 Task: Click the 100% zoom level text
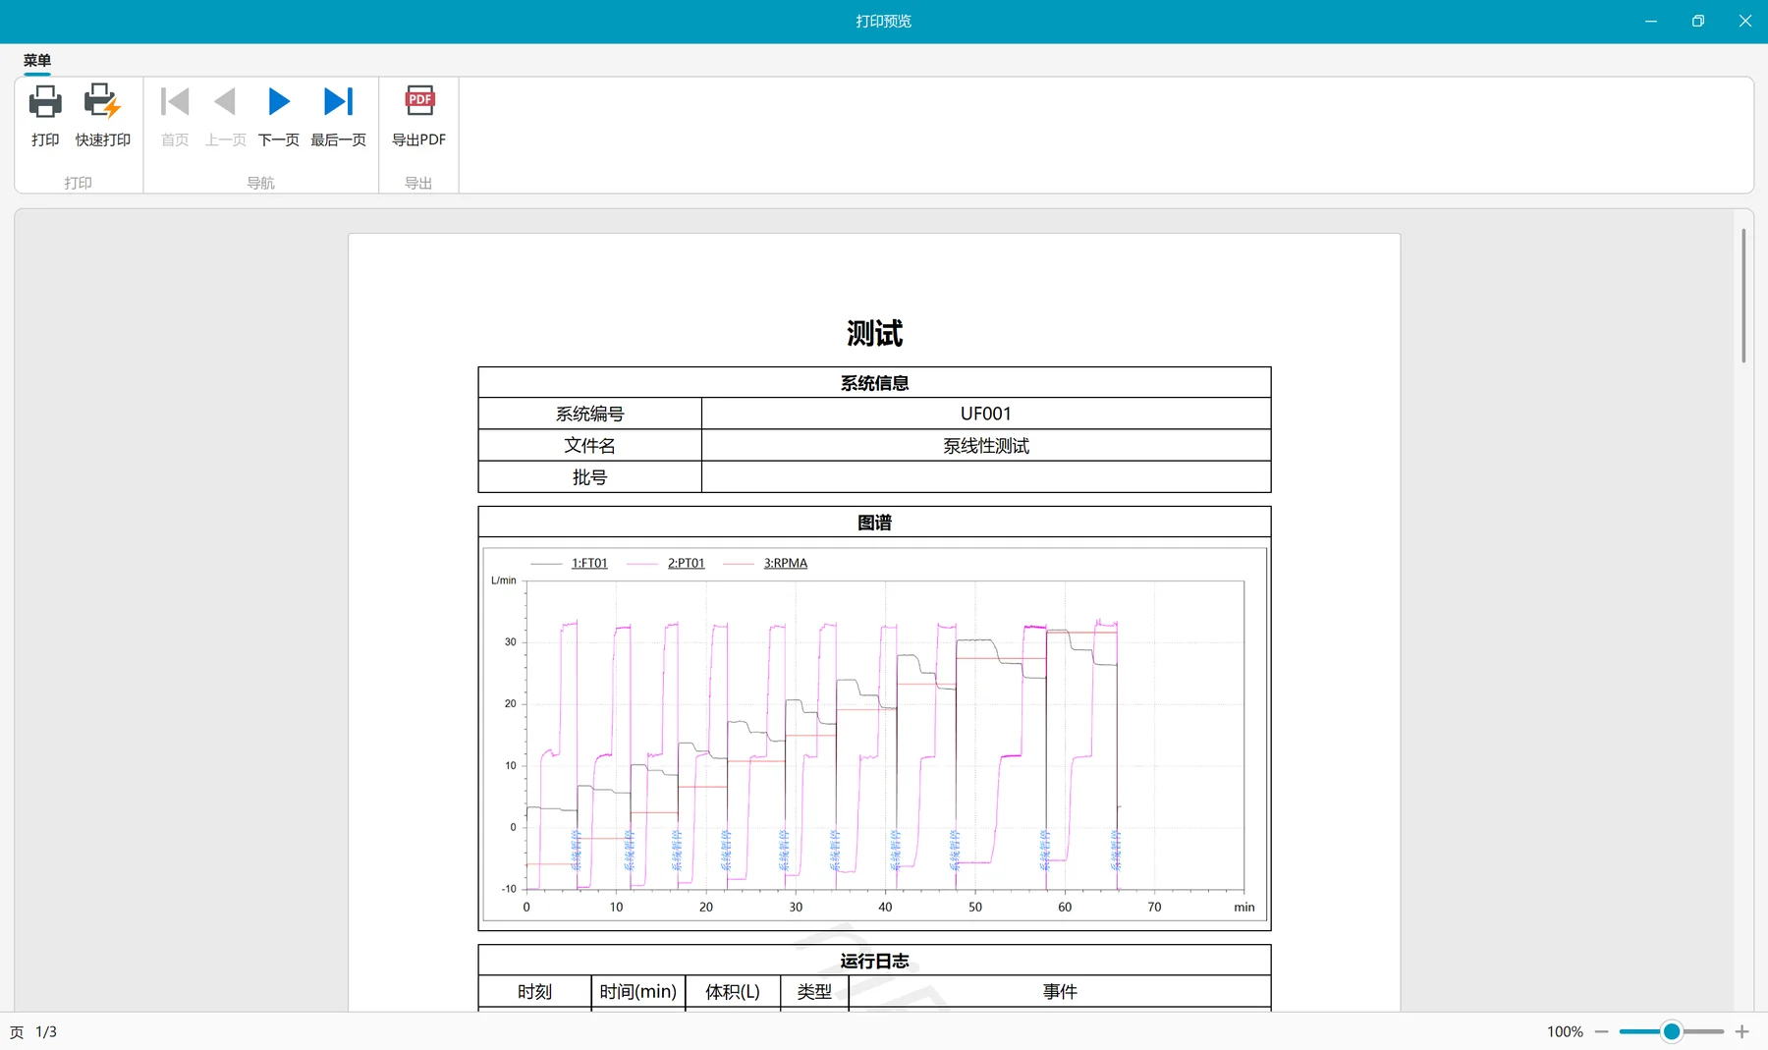click(1565, 1031)
